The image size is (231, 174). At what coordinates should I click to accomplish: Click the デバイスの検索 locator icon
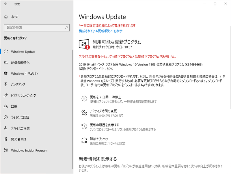click(6, 128)
